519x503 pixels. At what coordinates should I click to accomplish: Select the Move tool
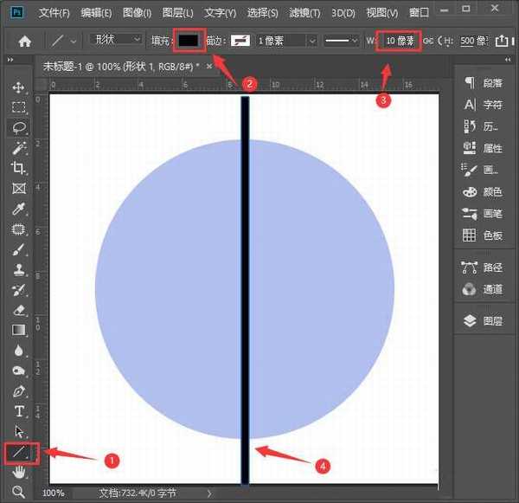pos(19,87)
